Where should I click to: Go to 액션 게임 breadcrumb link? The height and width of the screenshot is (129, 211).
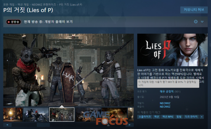(x=23, y=4)
